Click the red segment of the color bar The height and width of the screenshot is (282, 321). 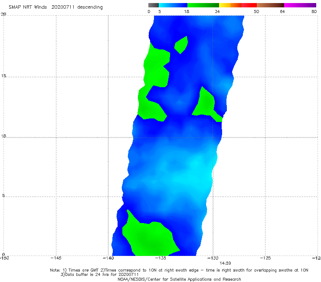(249, 5)
